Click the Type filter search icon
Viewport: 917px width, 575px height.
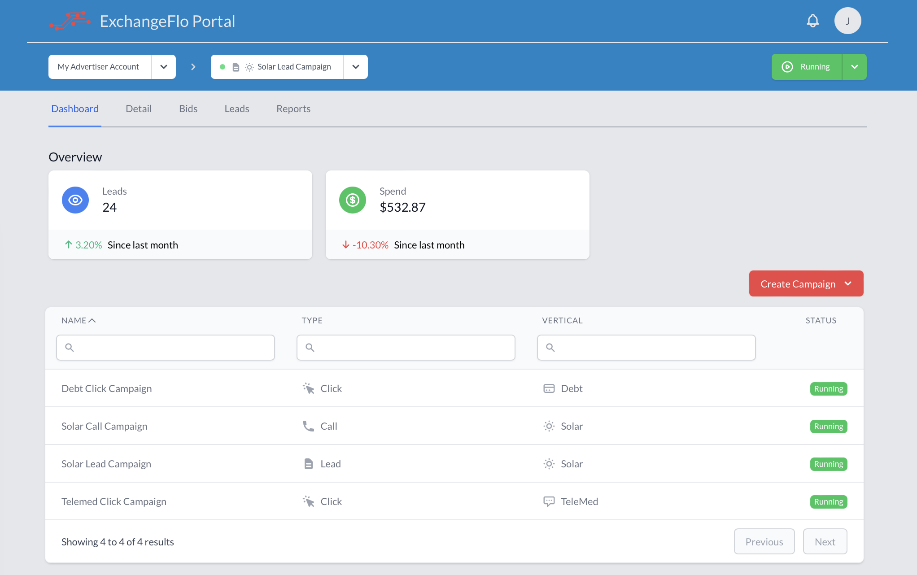click(310, 347)
